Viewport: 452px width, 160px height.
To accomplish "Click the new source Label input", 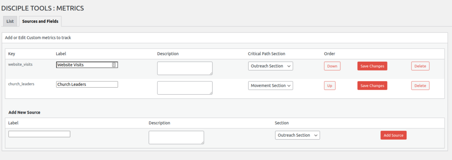I will pyautogui.click(x=39, y=134).
